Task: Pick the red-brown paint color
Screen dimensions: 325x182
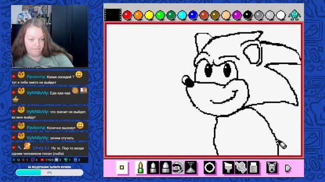Action: pos(204,15)
